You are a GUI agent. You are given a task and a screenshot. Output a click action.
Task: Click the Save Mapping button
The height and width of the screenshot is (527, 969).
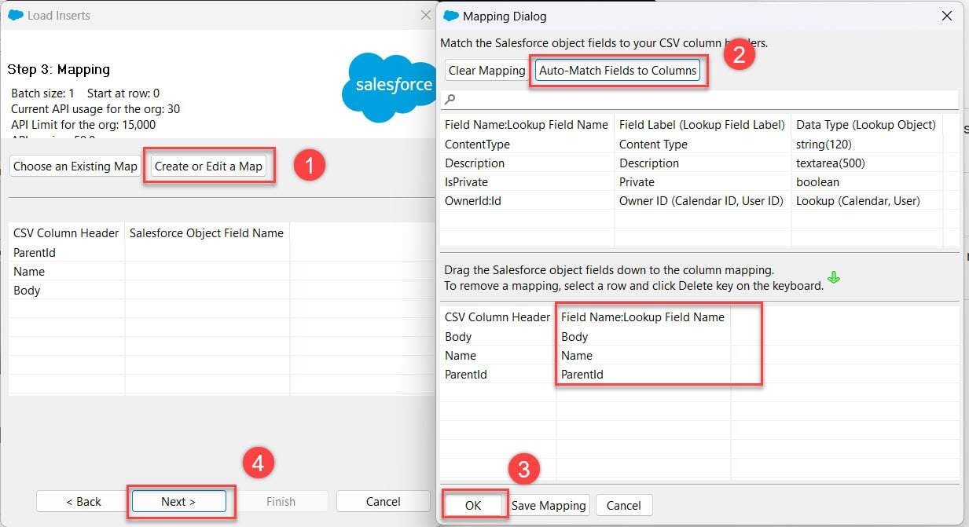tap(549, 505)
